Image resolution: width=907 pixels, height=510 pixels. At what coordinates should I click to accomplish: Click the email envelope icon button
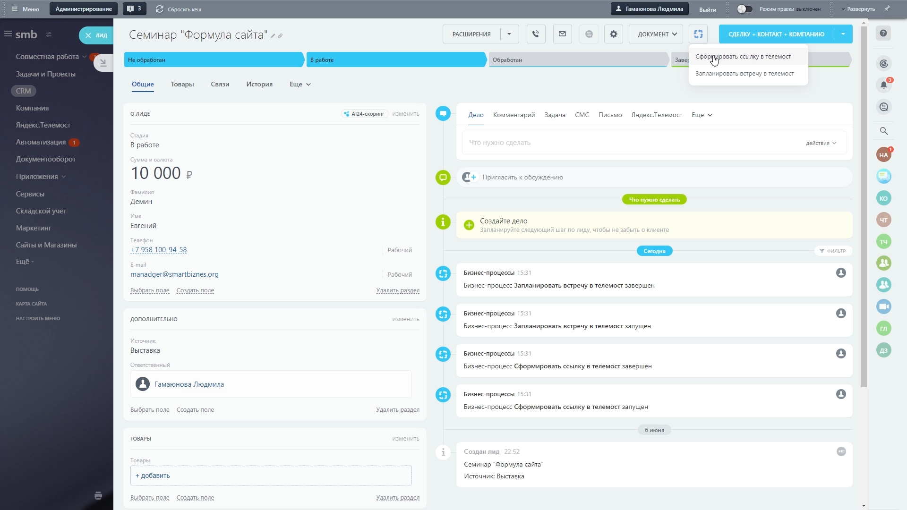coord(562,34)
